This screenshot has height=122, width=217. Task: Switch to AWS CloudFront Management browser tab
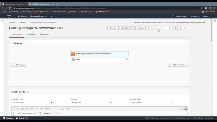pyautogui.click(x=41, y=4)
